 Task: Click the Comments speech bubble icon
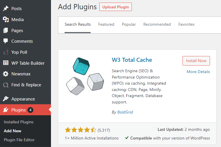tap(6, 41)
